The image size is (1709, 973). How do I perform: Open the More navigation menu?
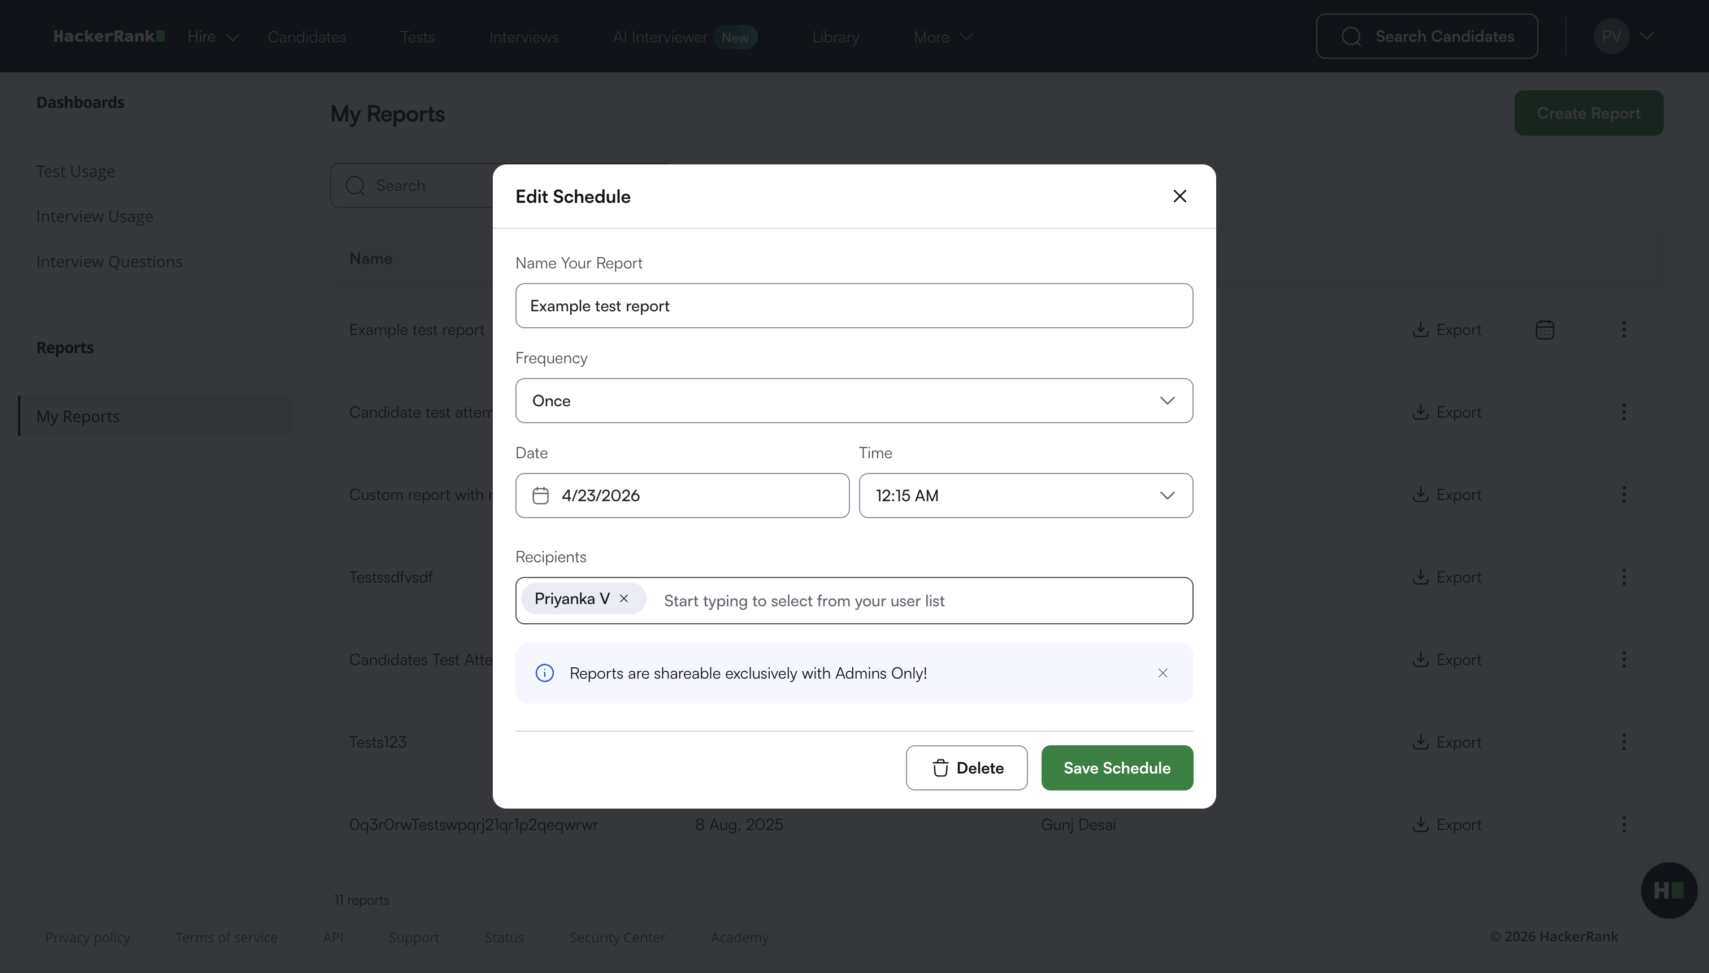(943, 37)
